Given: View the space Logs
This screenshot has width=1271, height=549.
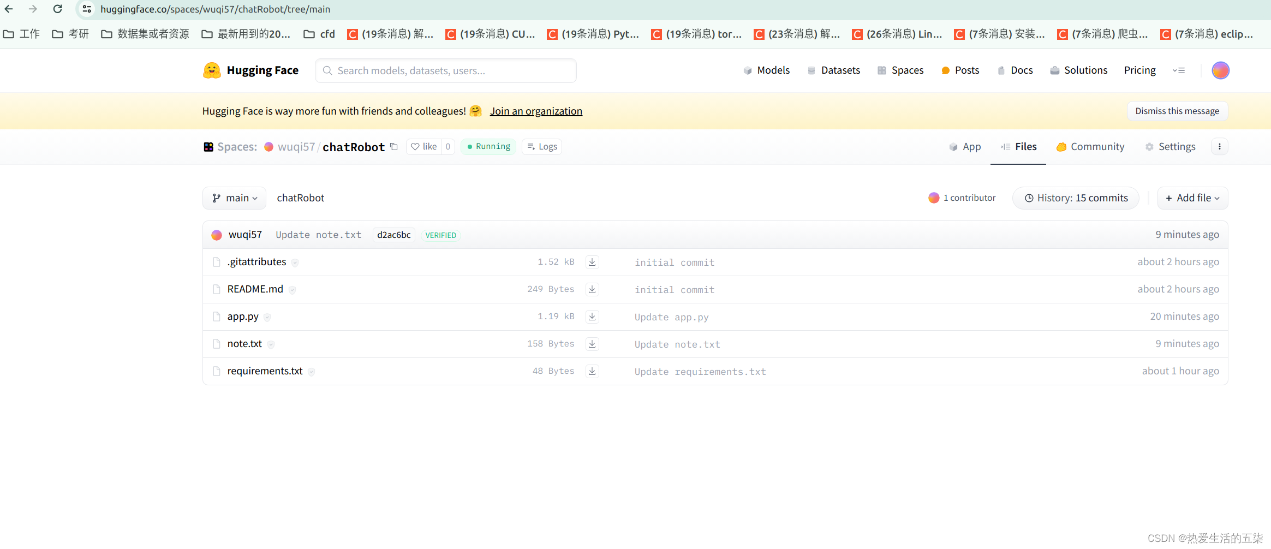Looking at the screenshot, I should tap(542, 146).
